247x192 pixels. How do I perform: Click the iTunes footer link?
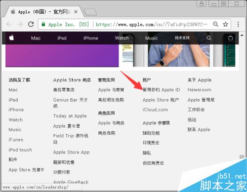pyautogui.click(x=16, y=140)
